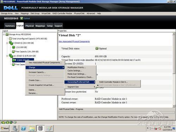Viewport: 176px width, 132px height.
Task: Choose Cache Settings menu entry
Action: [80, 71]
